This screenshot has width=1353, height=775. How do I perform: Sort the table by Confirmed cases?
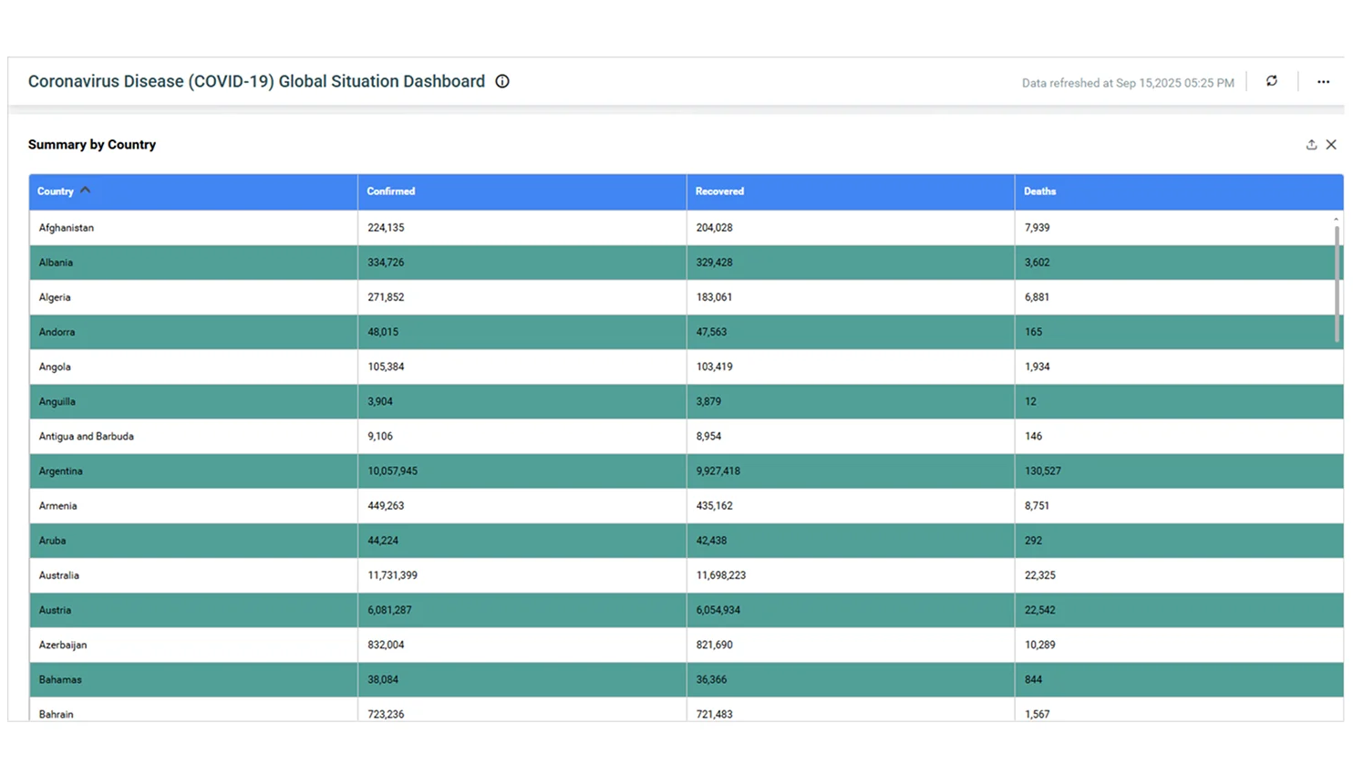pyautogui.click(x=390, y=191)
